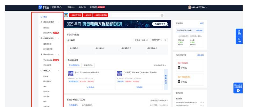Screen dimensions: 256x107
Task: Click 点击查看 on the 2022 banner
Action: pyautogui.click(x=160, y=24)
